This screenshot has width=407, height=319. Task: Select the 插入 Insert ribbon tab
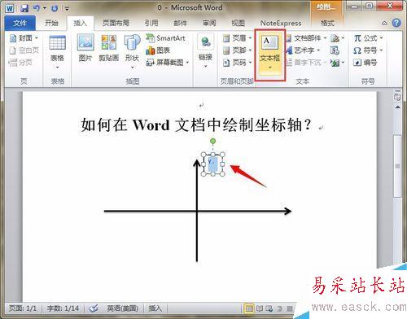[x=80, y=23]
